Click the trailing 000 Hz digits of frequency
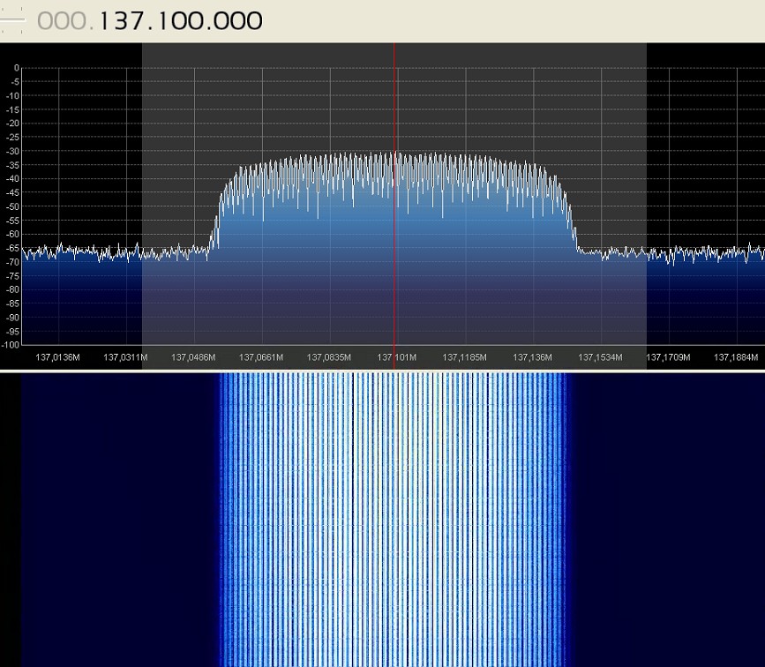The image size is (765, 667). click(237, 21)
